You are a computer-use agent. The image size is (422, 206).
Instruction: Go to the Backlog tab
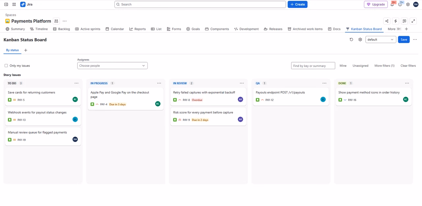(61, 29)
